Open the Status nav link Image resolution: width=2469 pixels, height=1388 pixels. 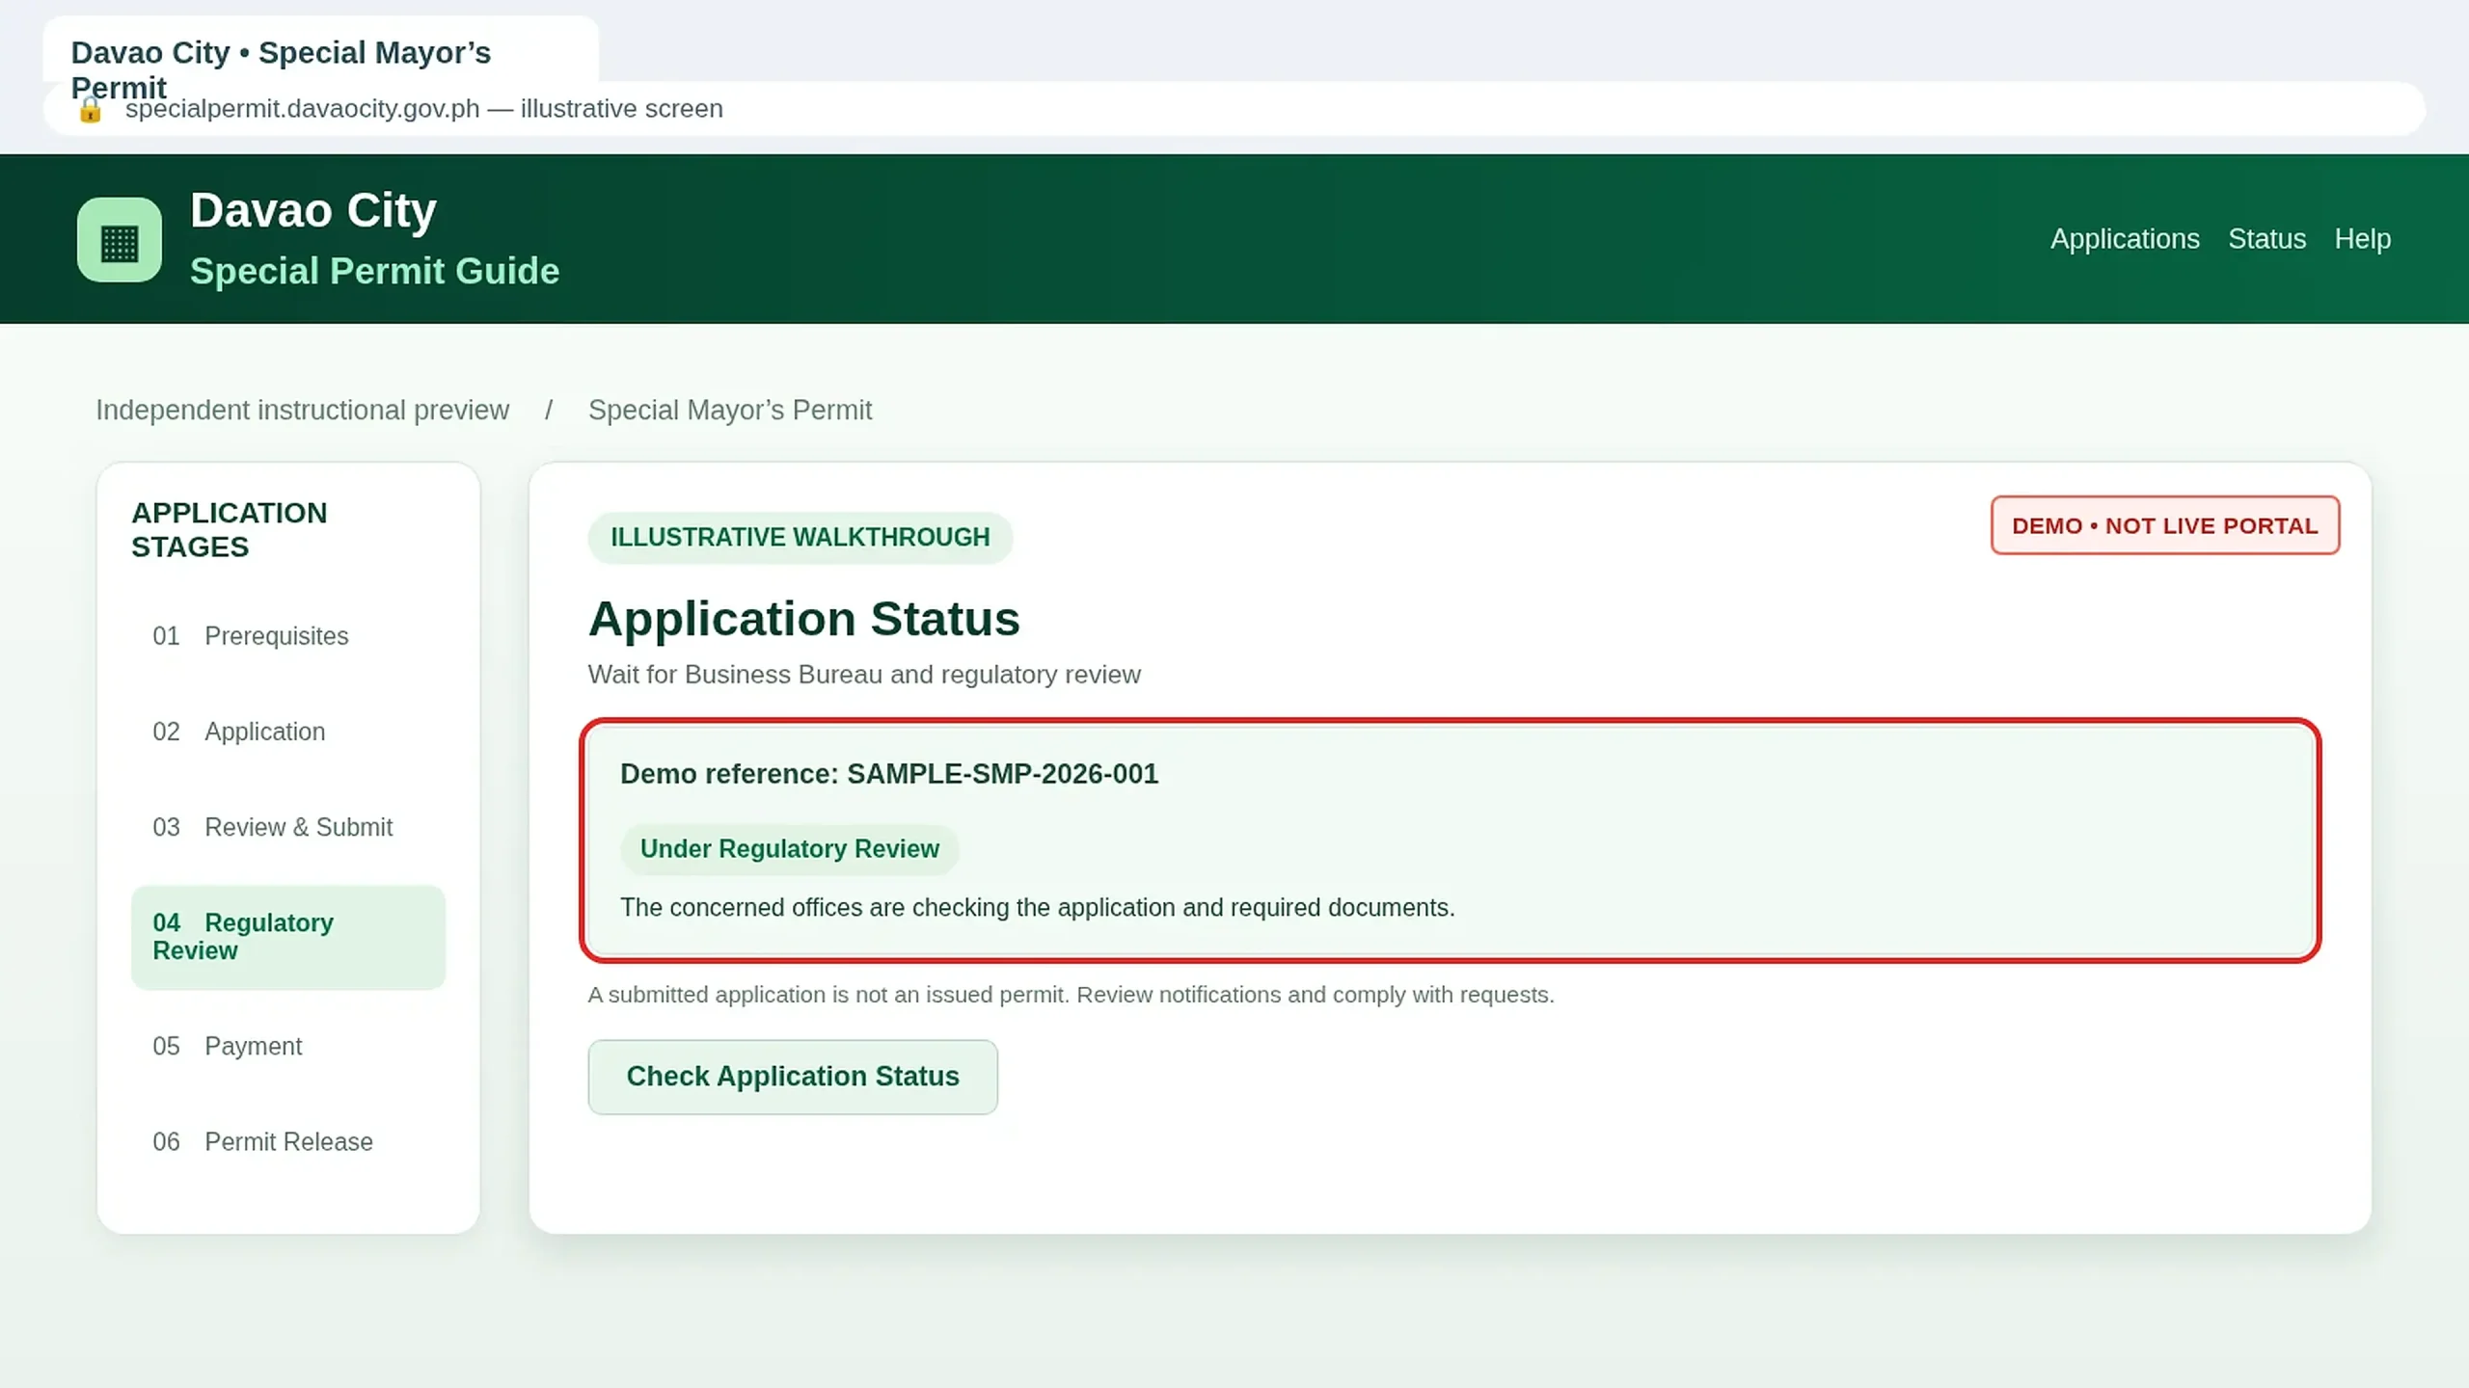coord(2266,239)
